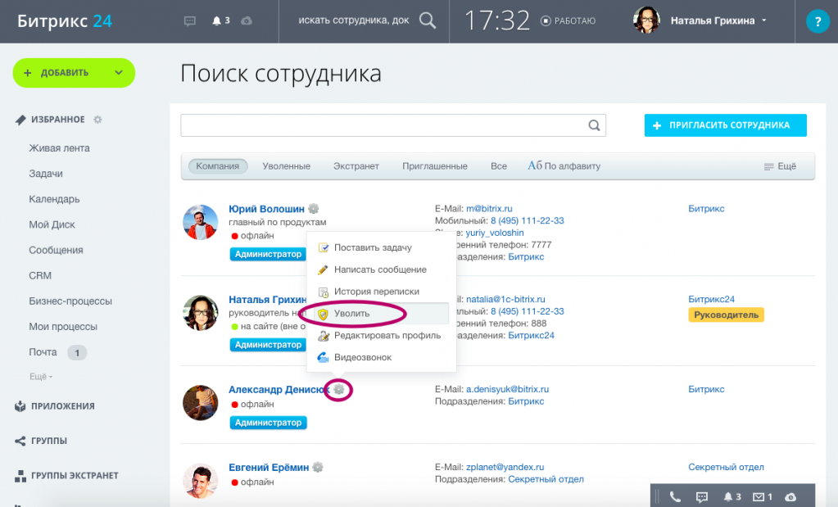Click the Битрикс 24 logo
This screenshot has width=838, height=507.
point(64,20)
